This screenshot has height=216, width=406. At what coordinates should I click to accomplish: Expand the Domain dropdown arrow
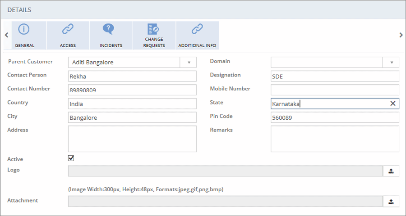391,63
